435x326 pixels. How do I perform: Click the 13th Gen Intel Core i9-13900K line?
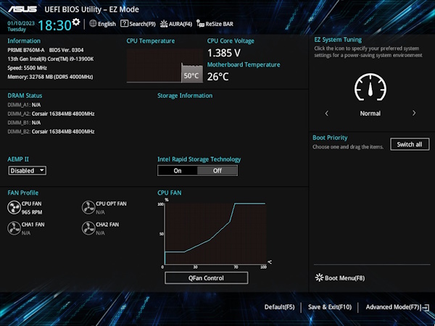coord(51,59)
